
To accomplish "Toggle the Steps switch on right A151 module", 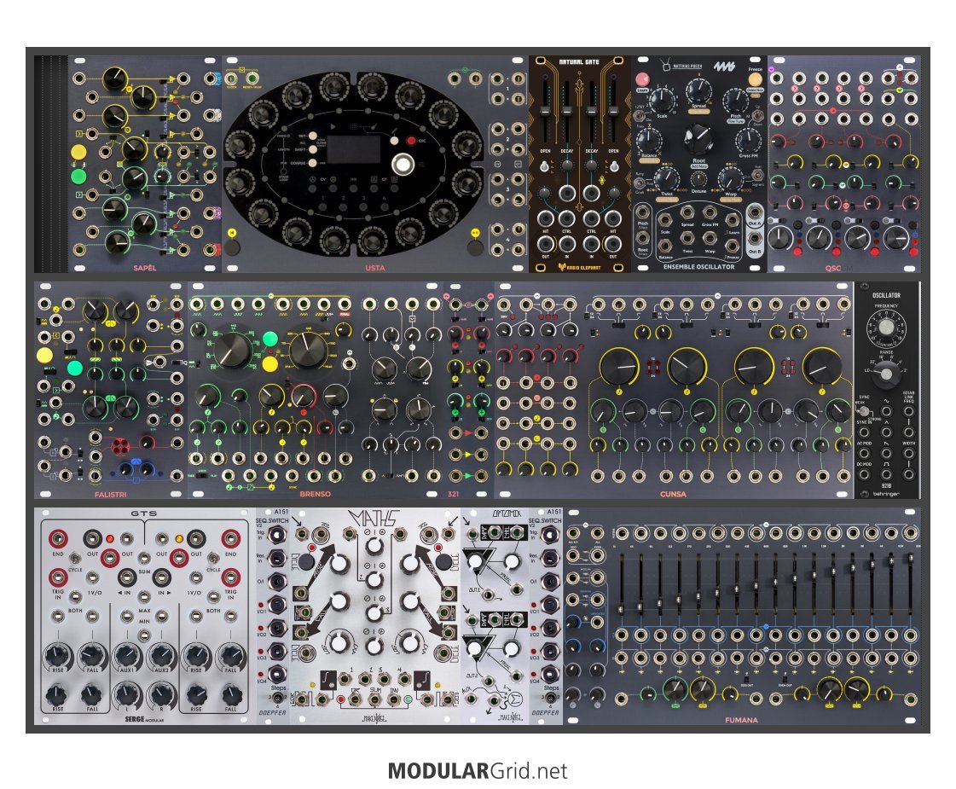I will coord(551,698).
